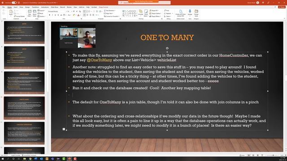Click the Increase Font Size icon
Screen dimensions: 287x161
pos(74,11)
